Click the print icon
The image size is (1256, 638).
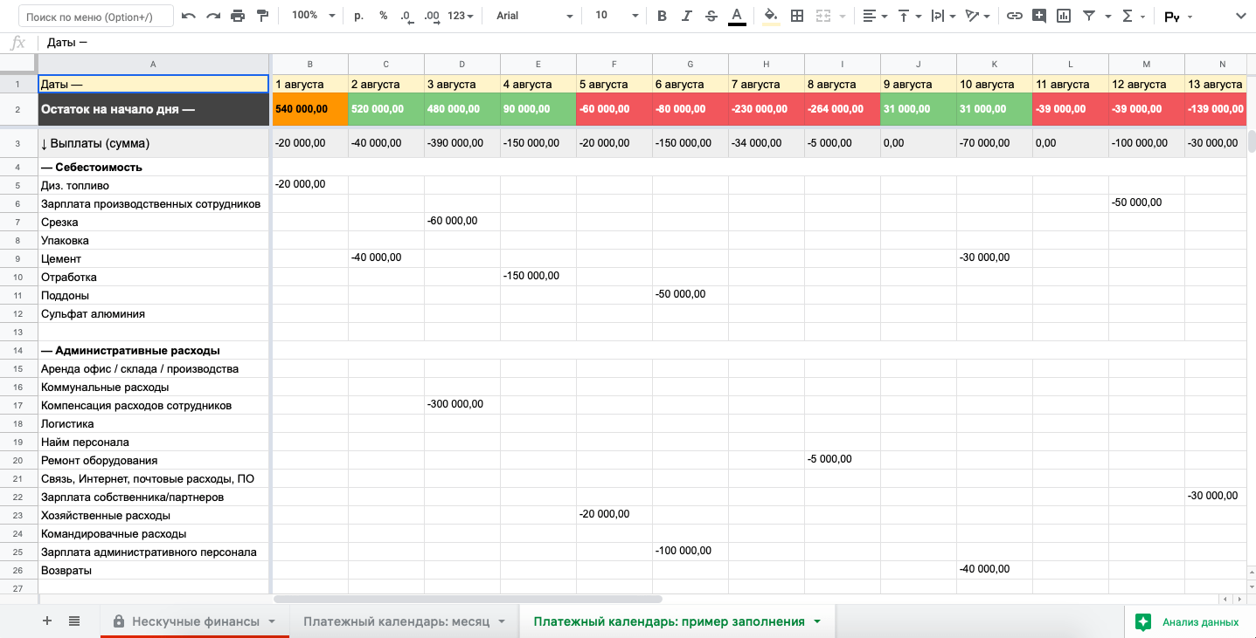pos(238,16)
